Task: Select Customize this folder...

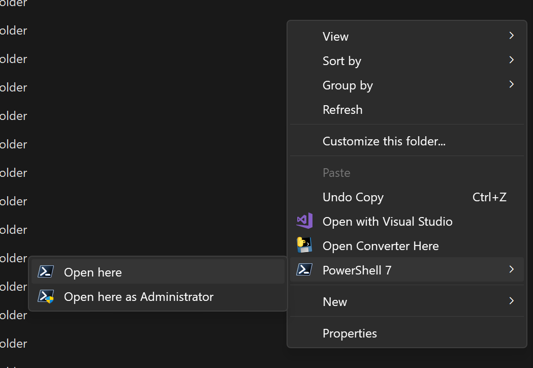Action: (384, 141)
